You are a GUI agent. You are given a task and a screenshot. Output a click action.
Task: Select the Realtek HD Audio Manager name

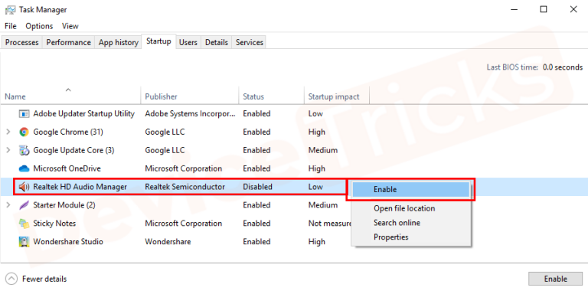(x=80, y=187)
